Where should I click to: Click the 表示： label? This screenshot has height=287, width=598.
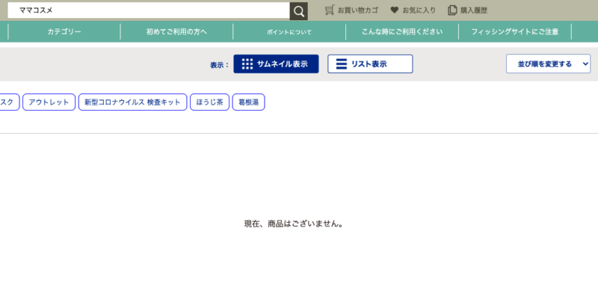219,65
